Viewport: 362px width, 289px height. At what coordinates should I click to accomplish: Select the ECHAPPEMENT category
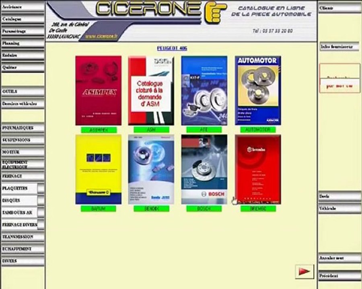pyautogui.click(x=23, y=249)
